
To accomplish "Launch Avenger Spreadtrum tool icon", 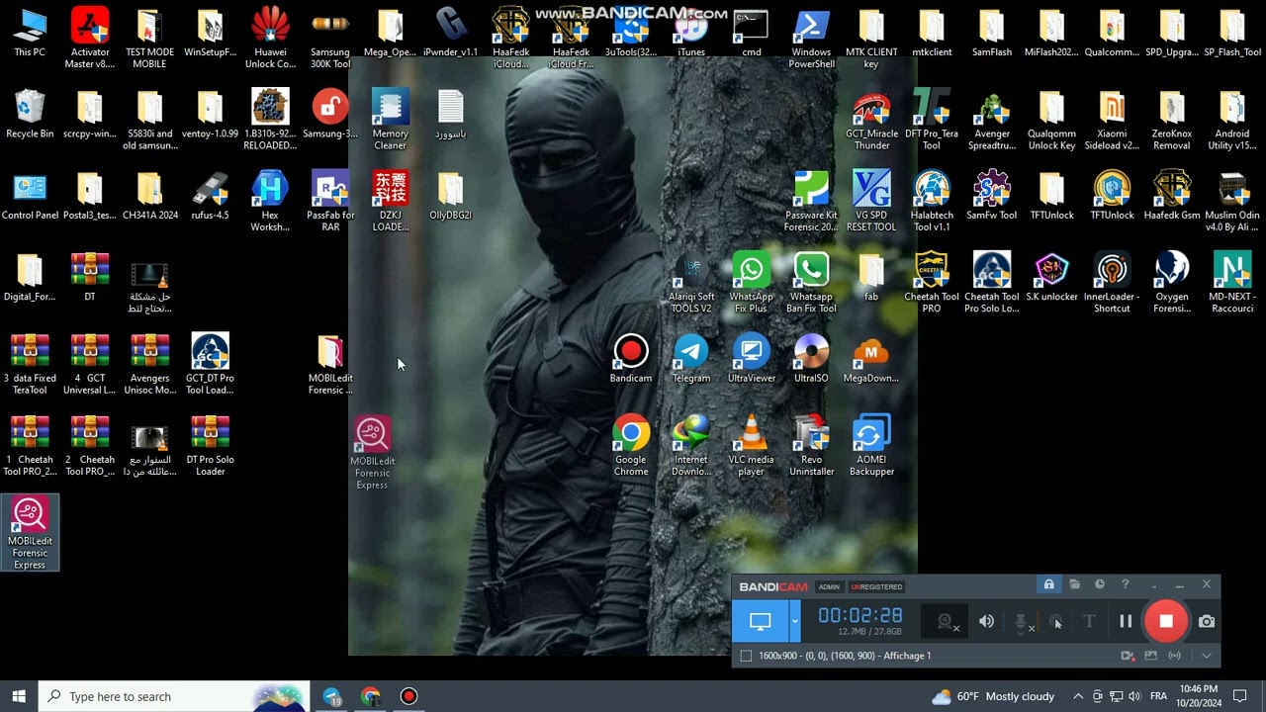I will coord(992,120).
